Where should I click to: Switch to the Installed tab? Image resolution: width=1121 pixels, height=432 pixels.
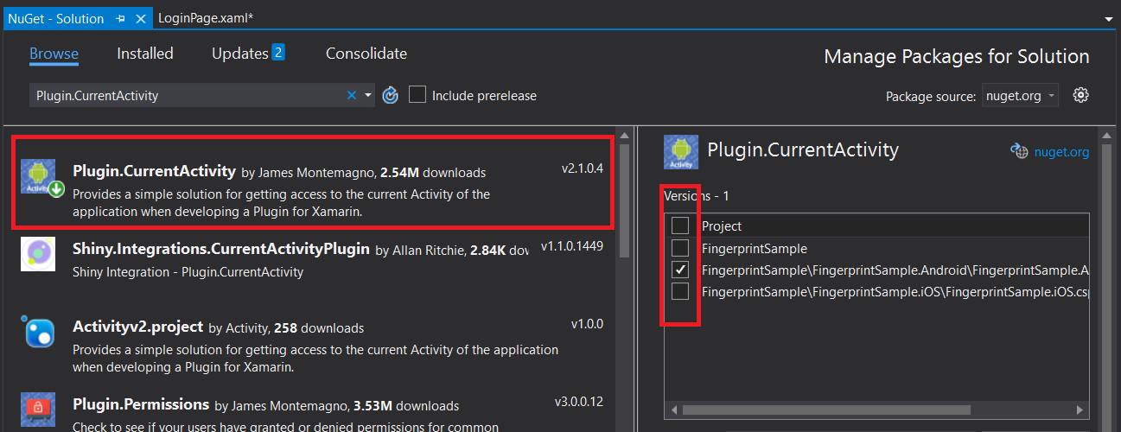coord(145,54)
